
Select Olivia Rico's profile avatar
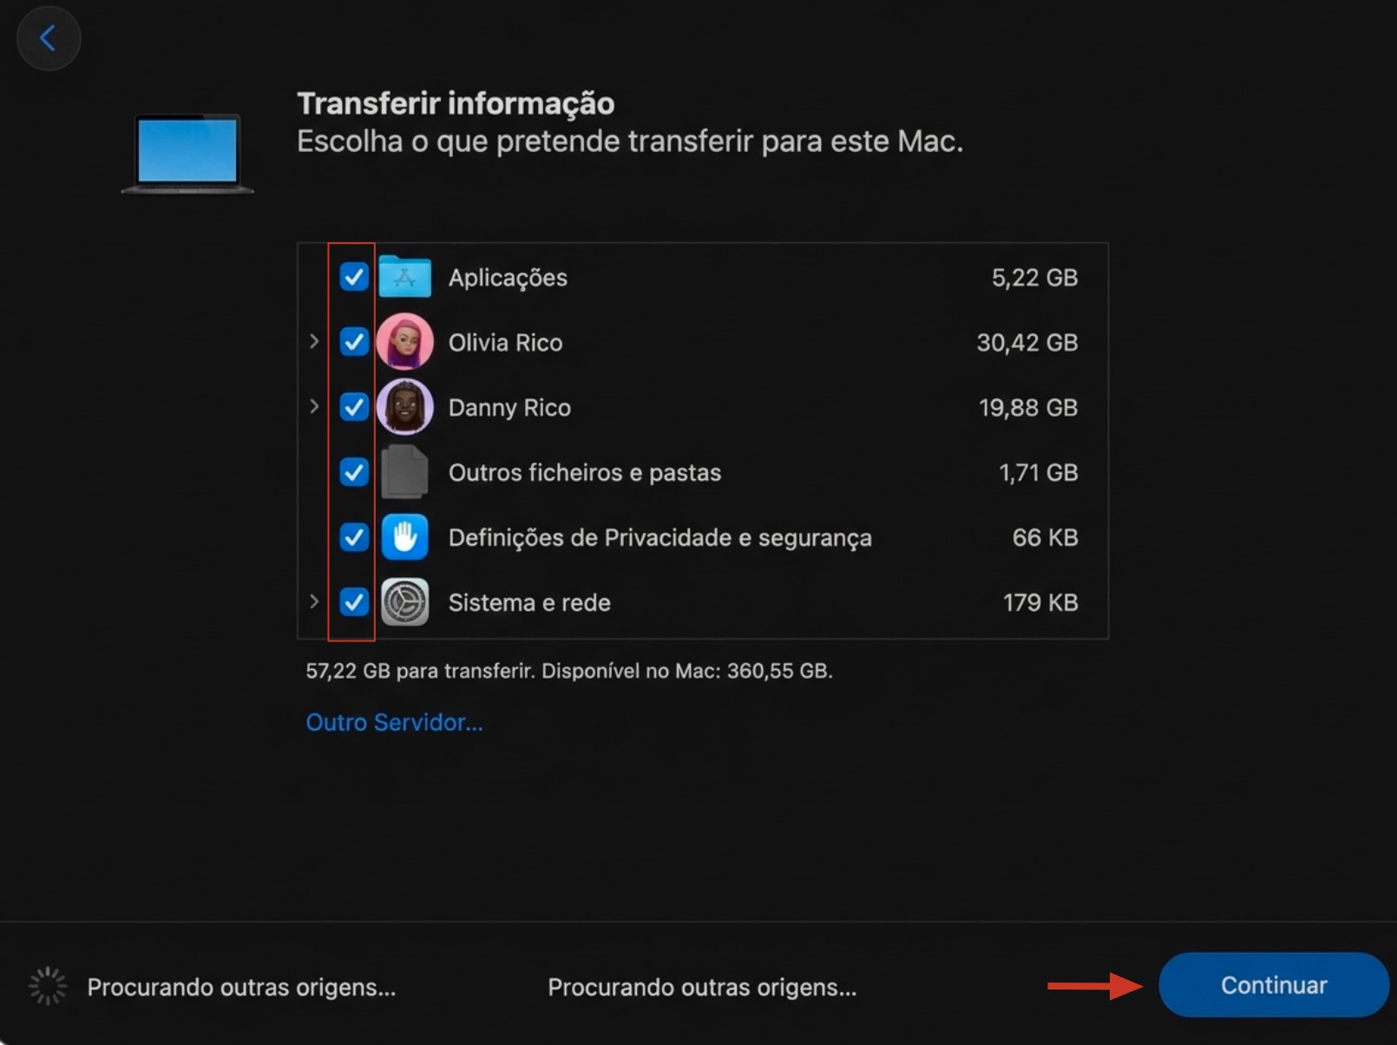pyautogui.click(x=405, y=342)
